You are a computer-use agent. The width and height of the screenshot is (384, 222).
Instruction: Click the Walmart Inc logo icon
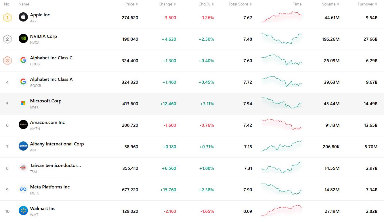point(23,211)
